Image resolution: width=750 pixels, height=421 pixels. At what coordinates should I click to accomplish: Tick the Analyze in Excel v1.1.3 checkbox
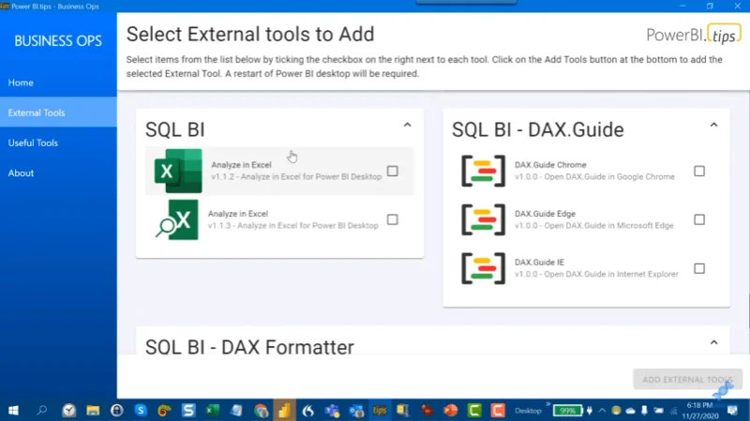click(392, 219)
